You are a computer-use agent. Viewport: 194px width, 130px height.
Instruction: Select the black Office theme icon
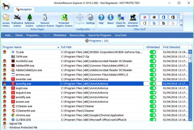point(173,17)
